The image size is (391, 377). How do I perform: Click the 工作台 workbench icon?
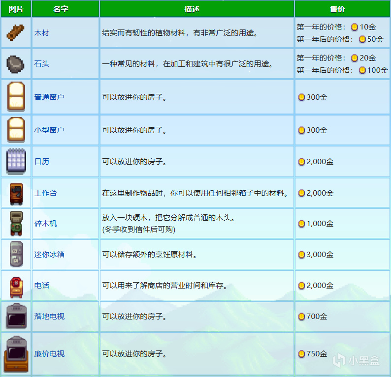pos(16,194)
